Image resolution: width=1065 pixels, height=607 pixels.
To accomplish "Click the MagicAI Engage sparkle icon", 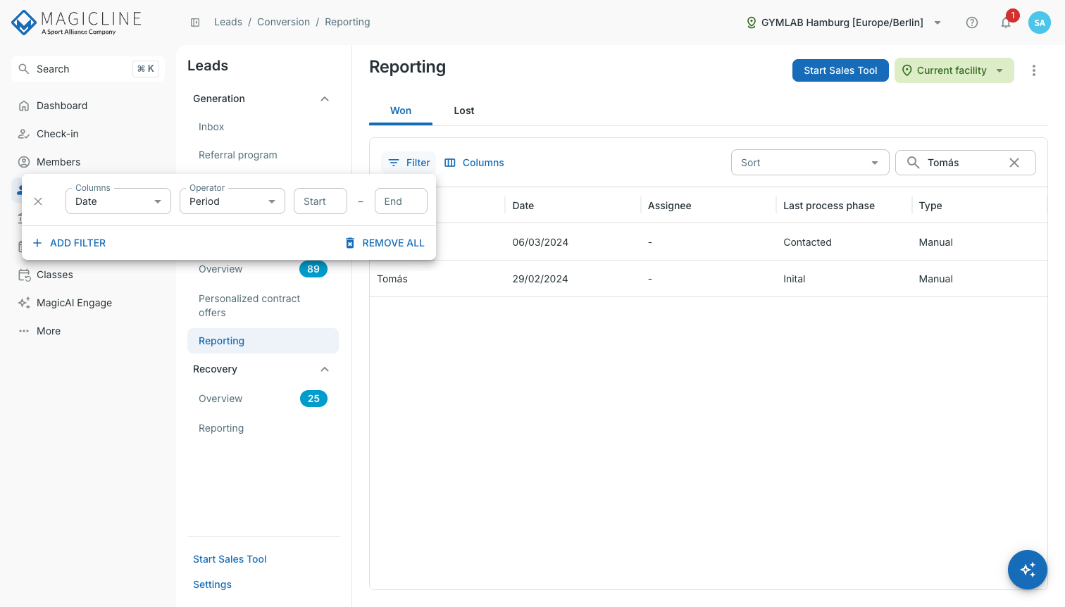I will click(24, 303).
